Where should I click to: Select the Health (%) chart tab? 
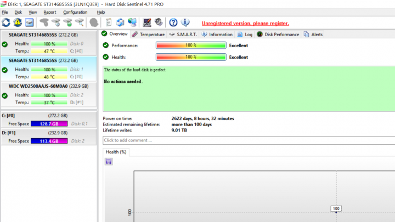(x=116, y=152)
